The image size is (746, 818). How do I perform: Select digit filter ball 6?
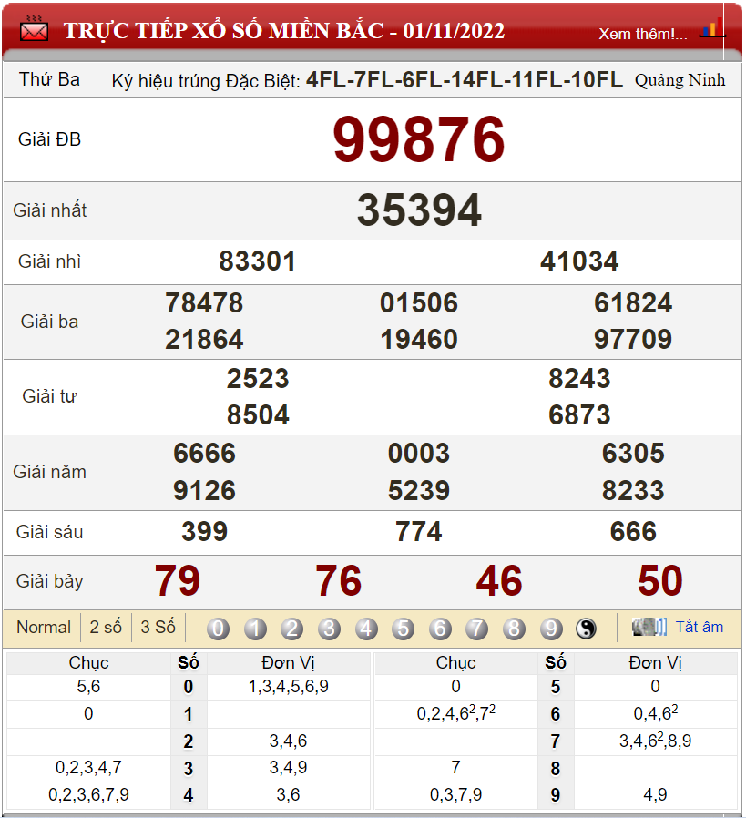pos(440,629)
